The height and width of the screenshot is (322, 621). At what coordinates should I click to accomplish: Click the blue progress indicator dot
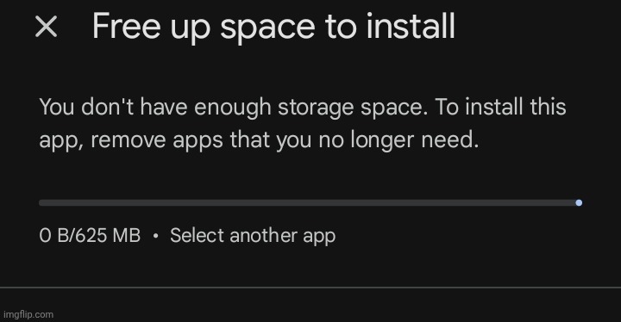pos(579,202)
